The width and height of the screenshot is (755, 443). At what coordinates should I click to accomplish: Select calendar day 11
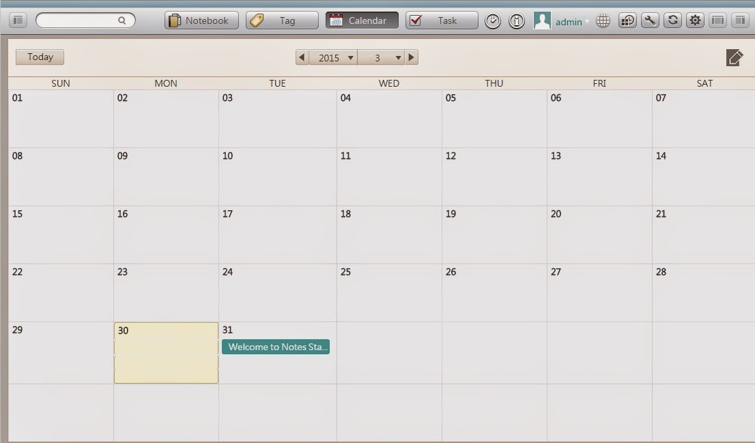389,177
